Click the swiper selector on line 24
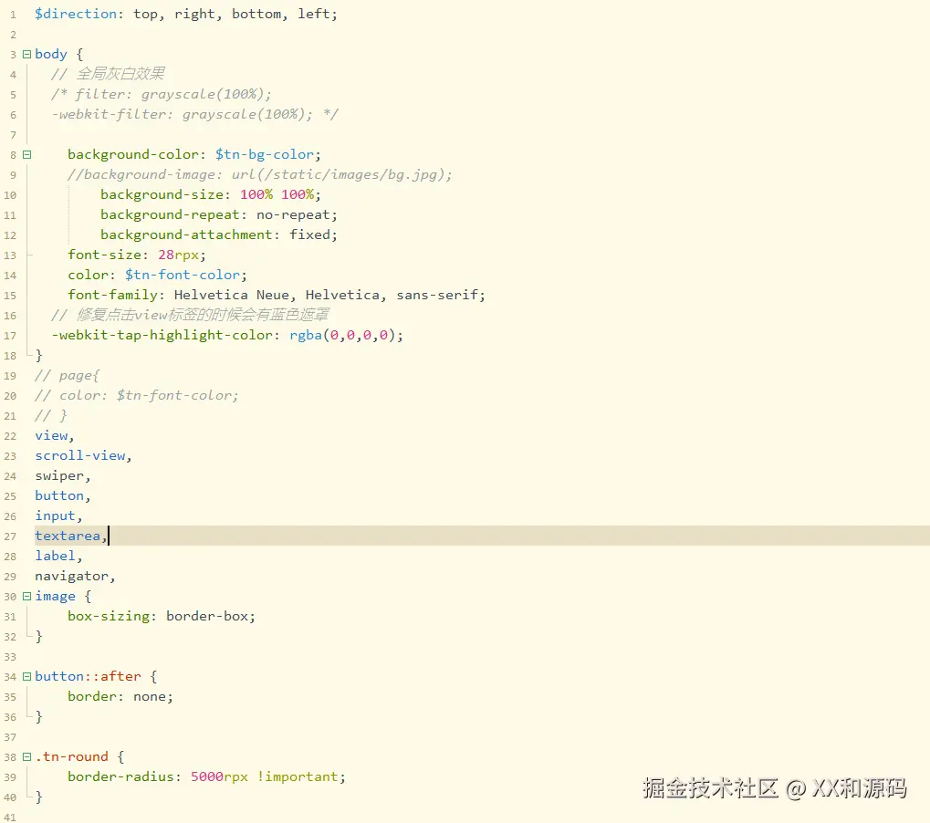The height and width of the screenshot is (823, 930). (x=59, y=475)
